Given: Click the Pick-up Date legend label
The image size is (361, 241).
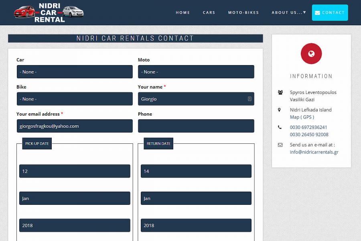Looking at the screenshot, I should point(37,143).
